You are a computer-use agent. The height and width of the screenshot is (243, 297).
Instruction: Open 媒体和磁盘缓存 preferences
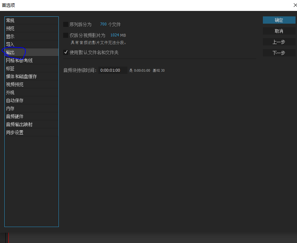click(32, 76)
